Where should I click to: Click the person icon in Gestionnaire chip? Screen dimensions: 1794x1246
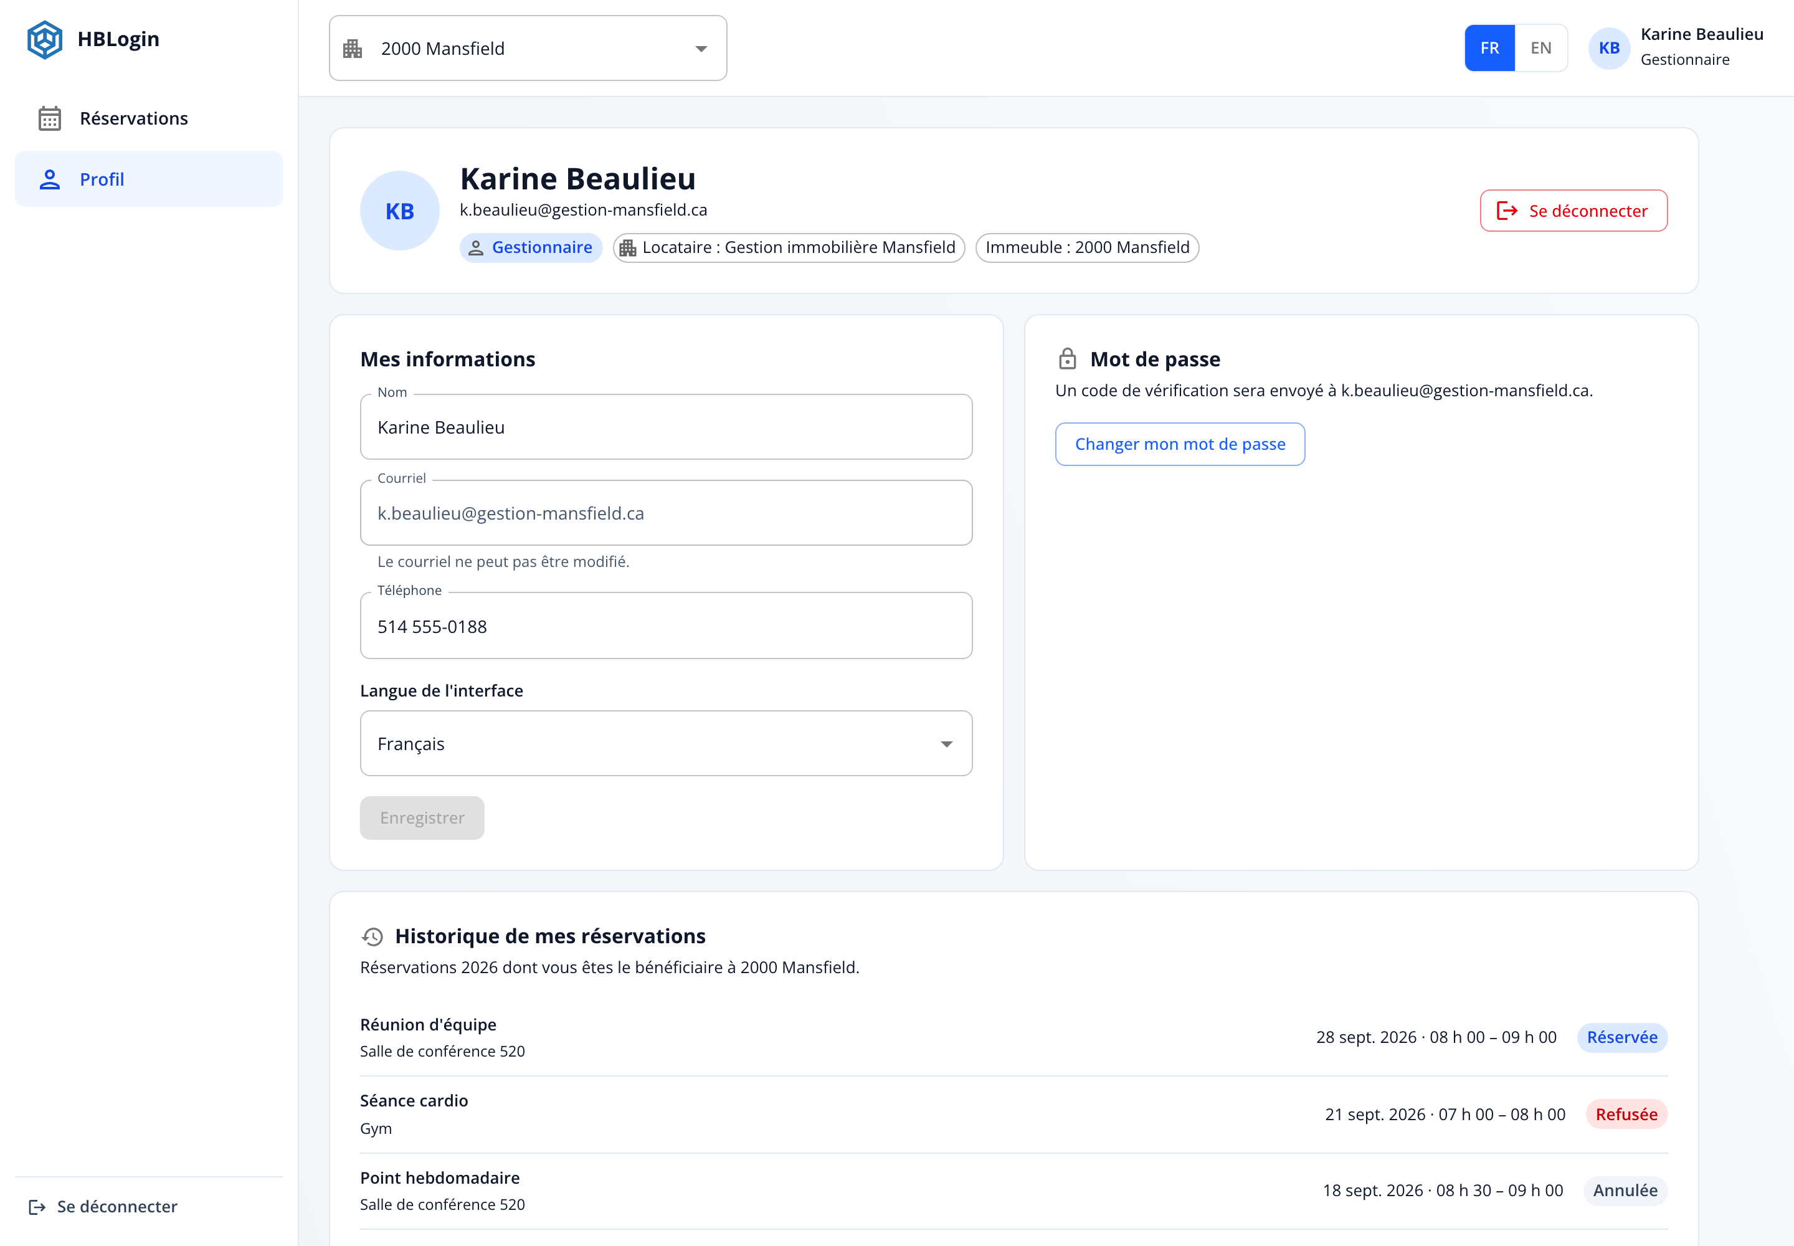(475, 248)
